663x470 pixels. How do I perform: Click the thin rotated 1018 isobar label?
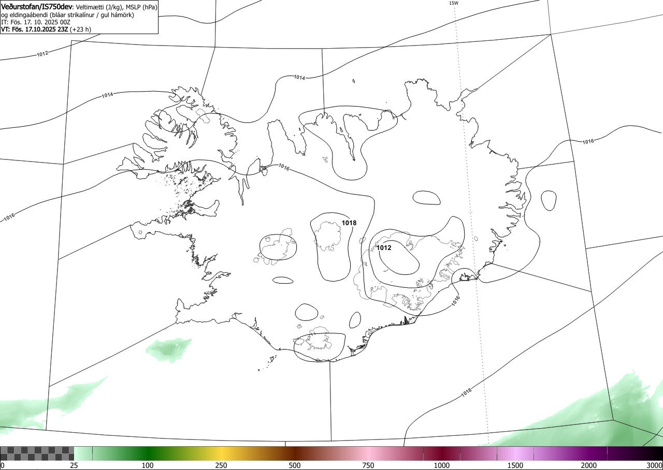point(466,393)
